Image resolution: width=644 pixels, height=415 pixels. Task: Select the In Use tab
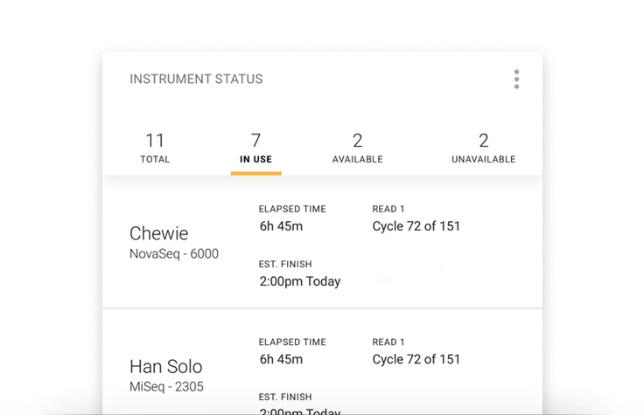(x=255, y=148)
